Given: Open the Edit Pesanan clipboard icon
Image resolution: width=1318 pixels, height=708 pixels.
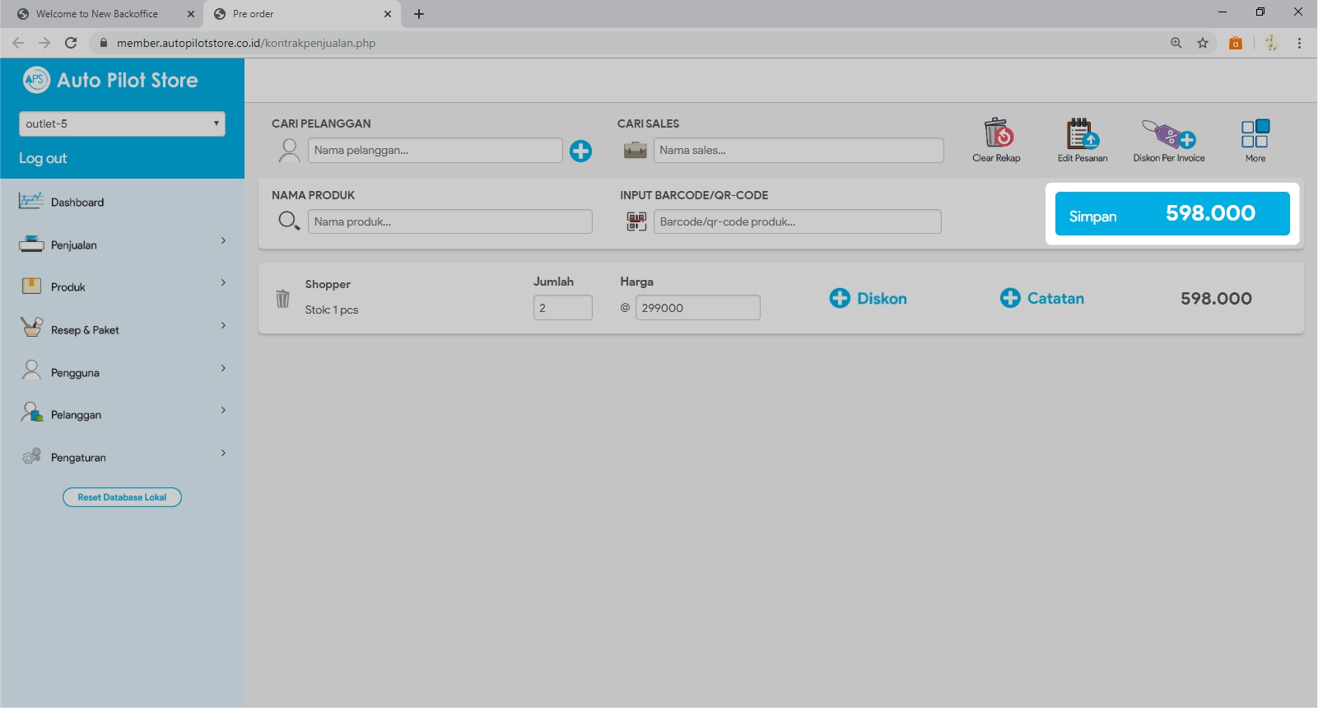Looking at the screenshot, I should click(1082, 133).
